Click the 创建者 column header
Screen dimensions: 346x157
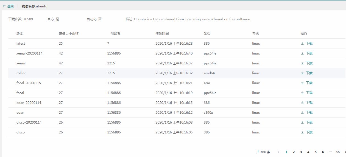pyautogui.click(x=115, y=33)
